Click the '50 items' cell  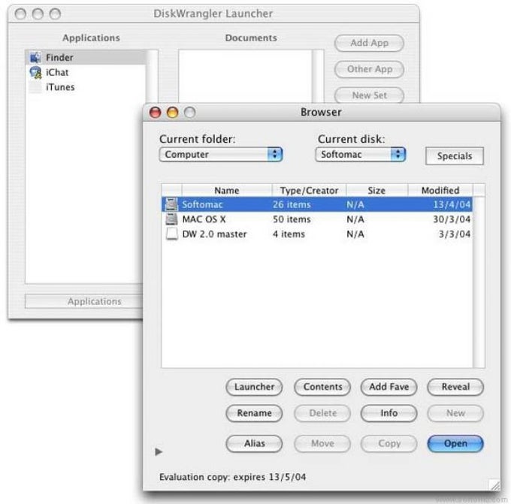click(x=292, y=219)
